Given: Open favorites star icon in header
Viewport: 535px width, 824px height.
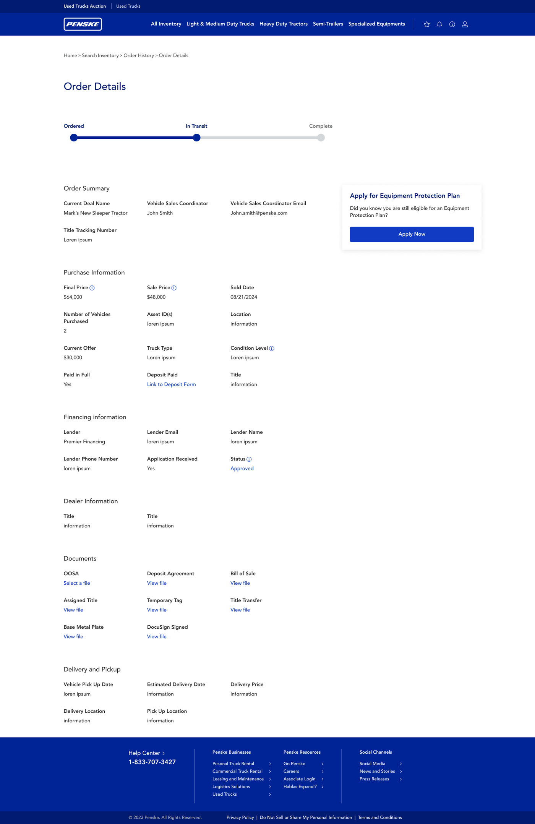Looking at the screenshot, I should coord(427,24).
